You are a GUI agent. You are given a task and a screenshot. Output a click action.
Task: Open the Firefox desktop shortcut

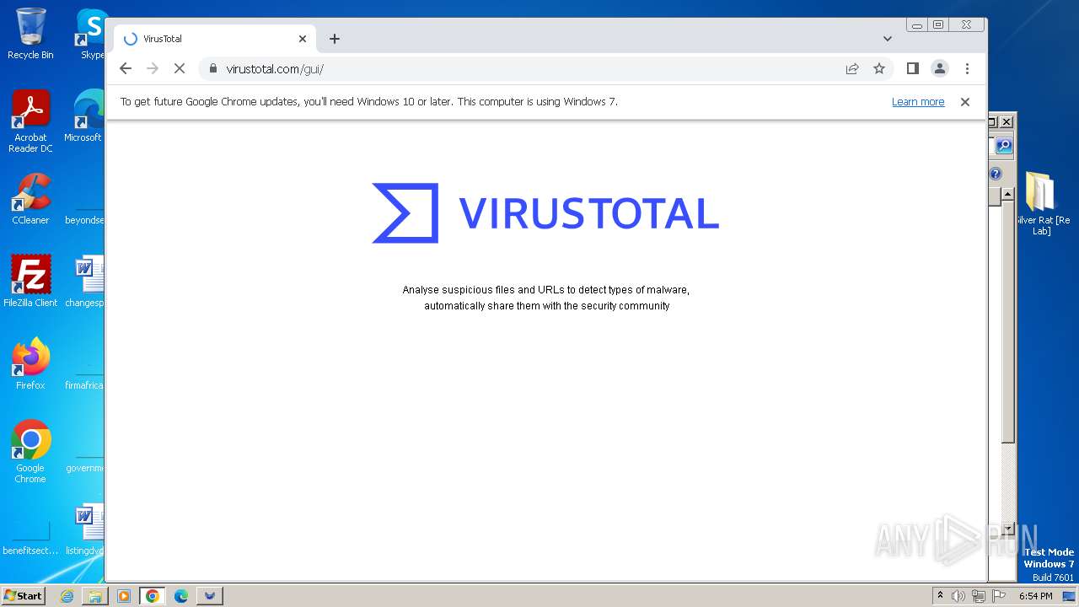point(30,364)
